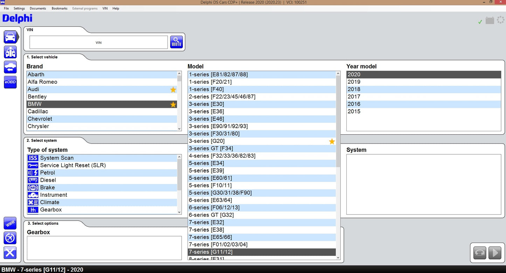Select 4-series [F32/33/36/82/83] model

tap(262, 156)
